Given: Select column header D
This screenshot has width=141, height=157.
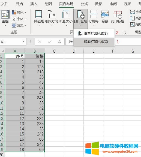Looking at the screenshot, I should (74, 51).
